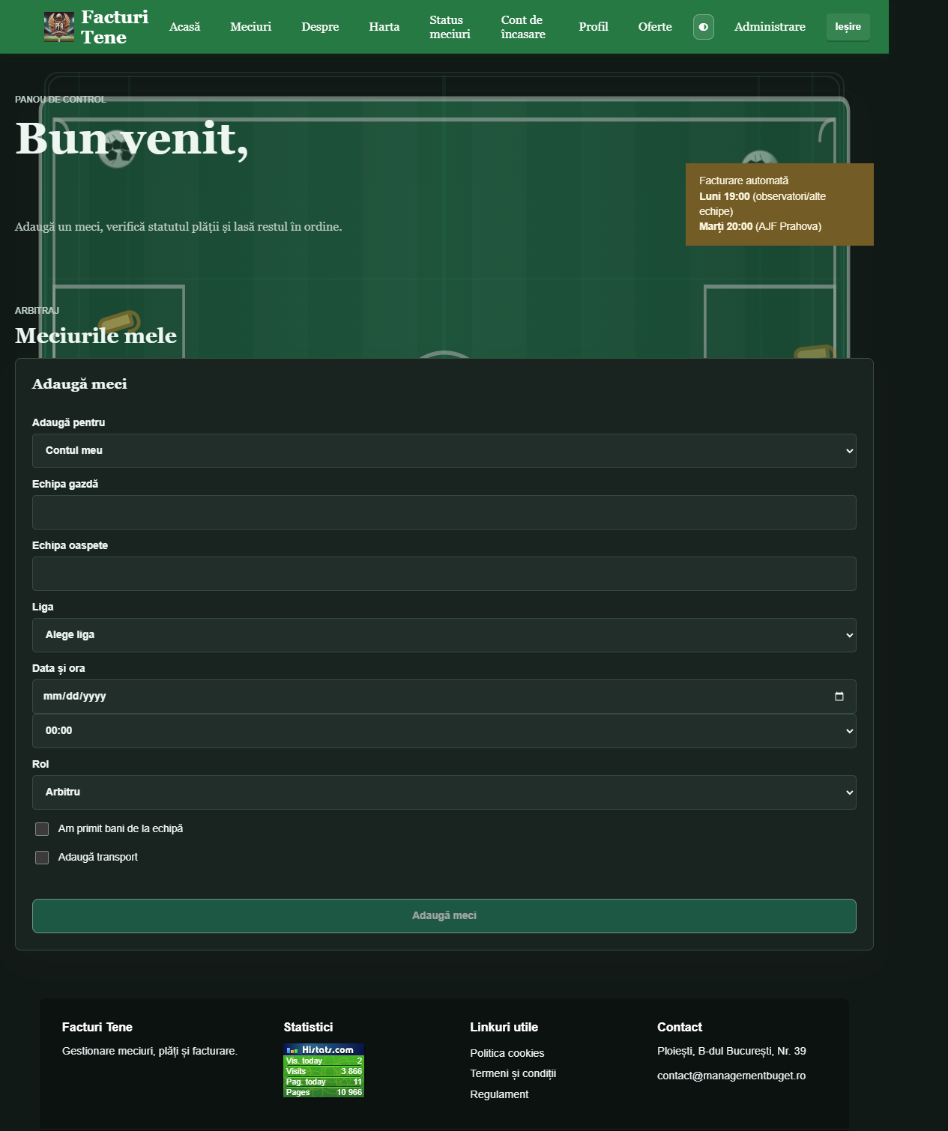The height and width of the screenshot is (1131, 948).
Task: Click the Facturi Tene site title
Action: 115,27
